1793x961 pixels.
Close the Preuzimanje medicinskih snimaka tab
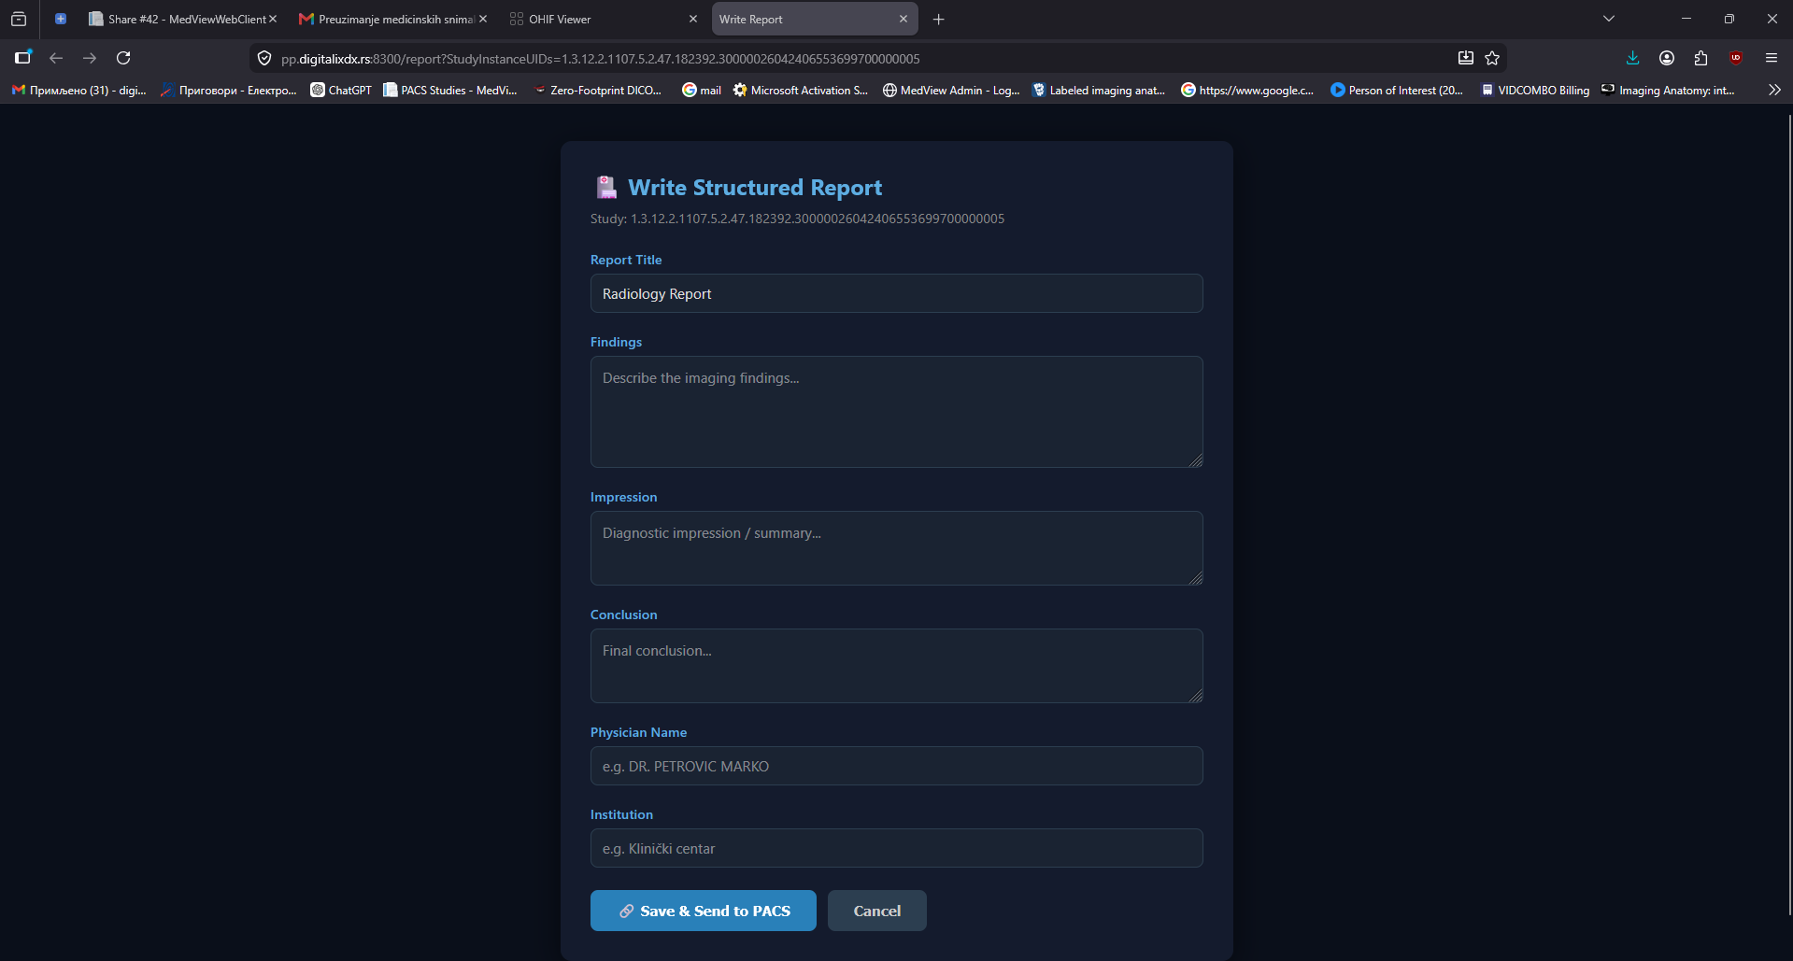tap(483, 19)
